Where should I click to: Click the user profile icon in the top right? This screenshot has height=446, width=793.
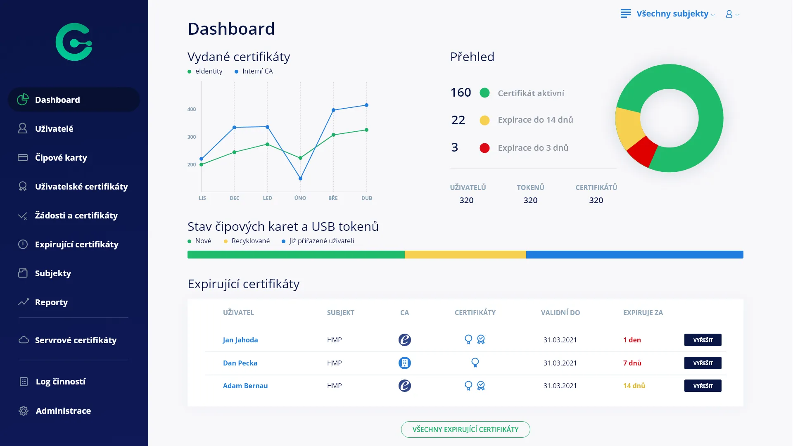tap(728, 14)
